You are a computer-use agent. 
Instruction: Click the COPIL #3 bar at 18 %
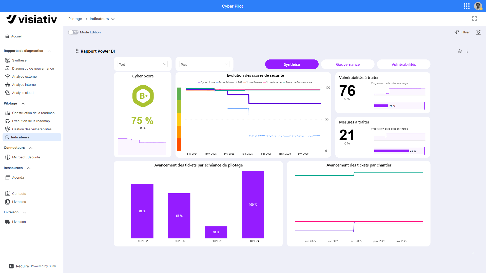click(216, 232)
